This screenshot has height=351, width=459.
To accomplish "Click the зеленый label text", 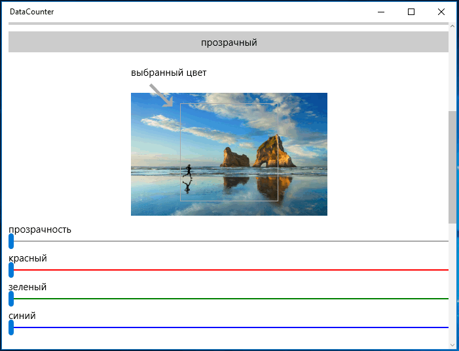I will pyautogui.click(x=28, y=287).
